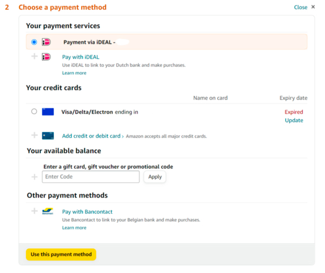Click the Bancontact logo icon
The height and width of the screenshot is (273, 325).
click(x=48, y=211)
